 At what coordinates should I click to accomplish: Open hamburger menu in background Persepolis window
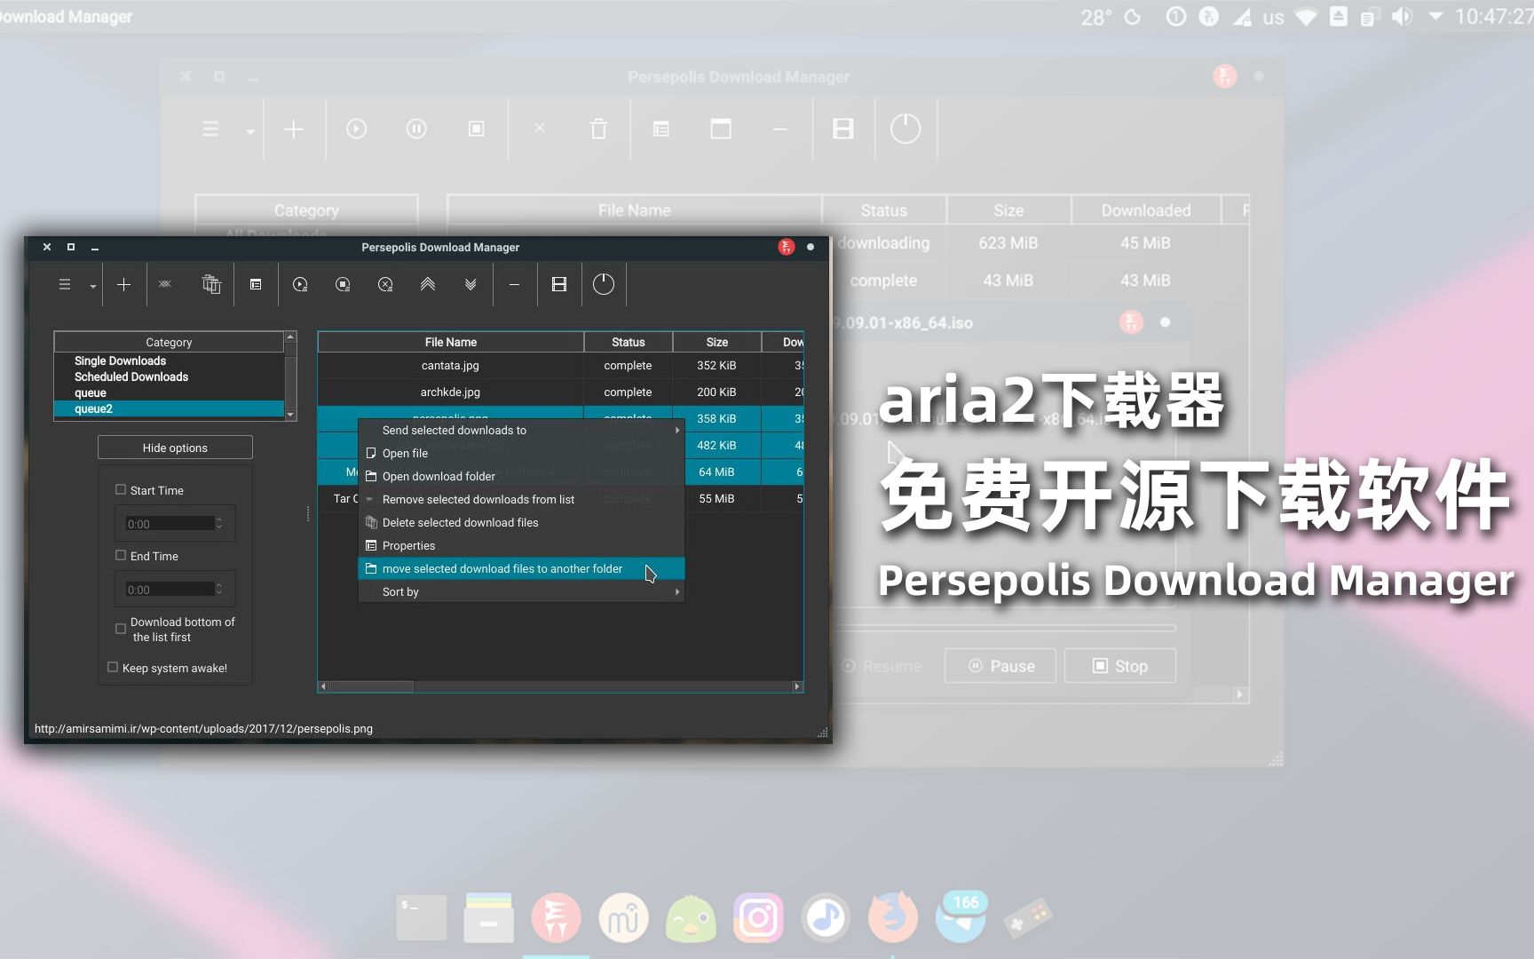[x=210, y=130]
